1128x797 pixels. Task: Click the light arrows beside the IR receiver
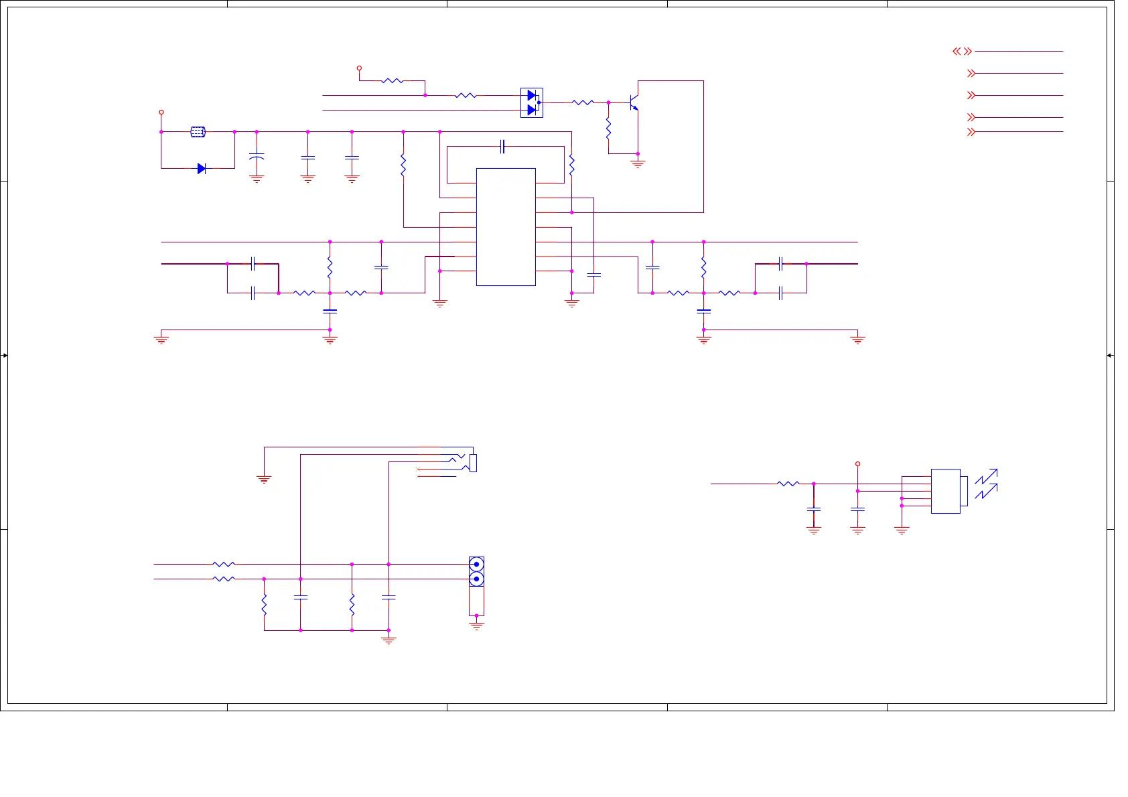[x=986, y=484]
